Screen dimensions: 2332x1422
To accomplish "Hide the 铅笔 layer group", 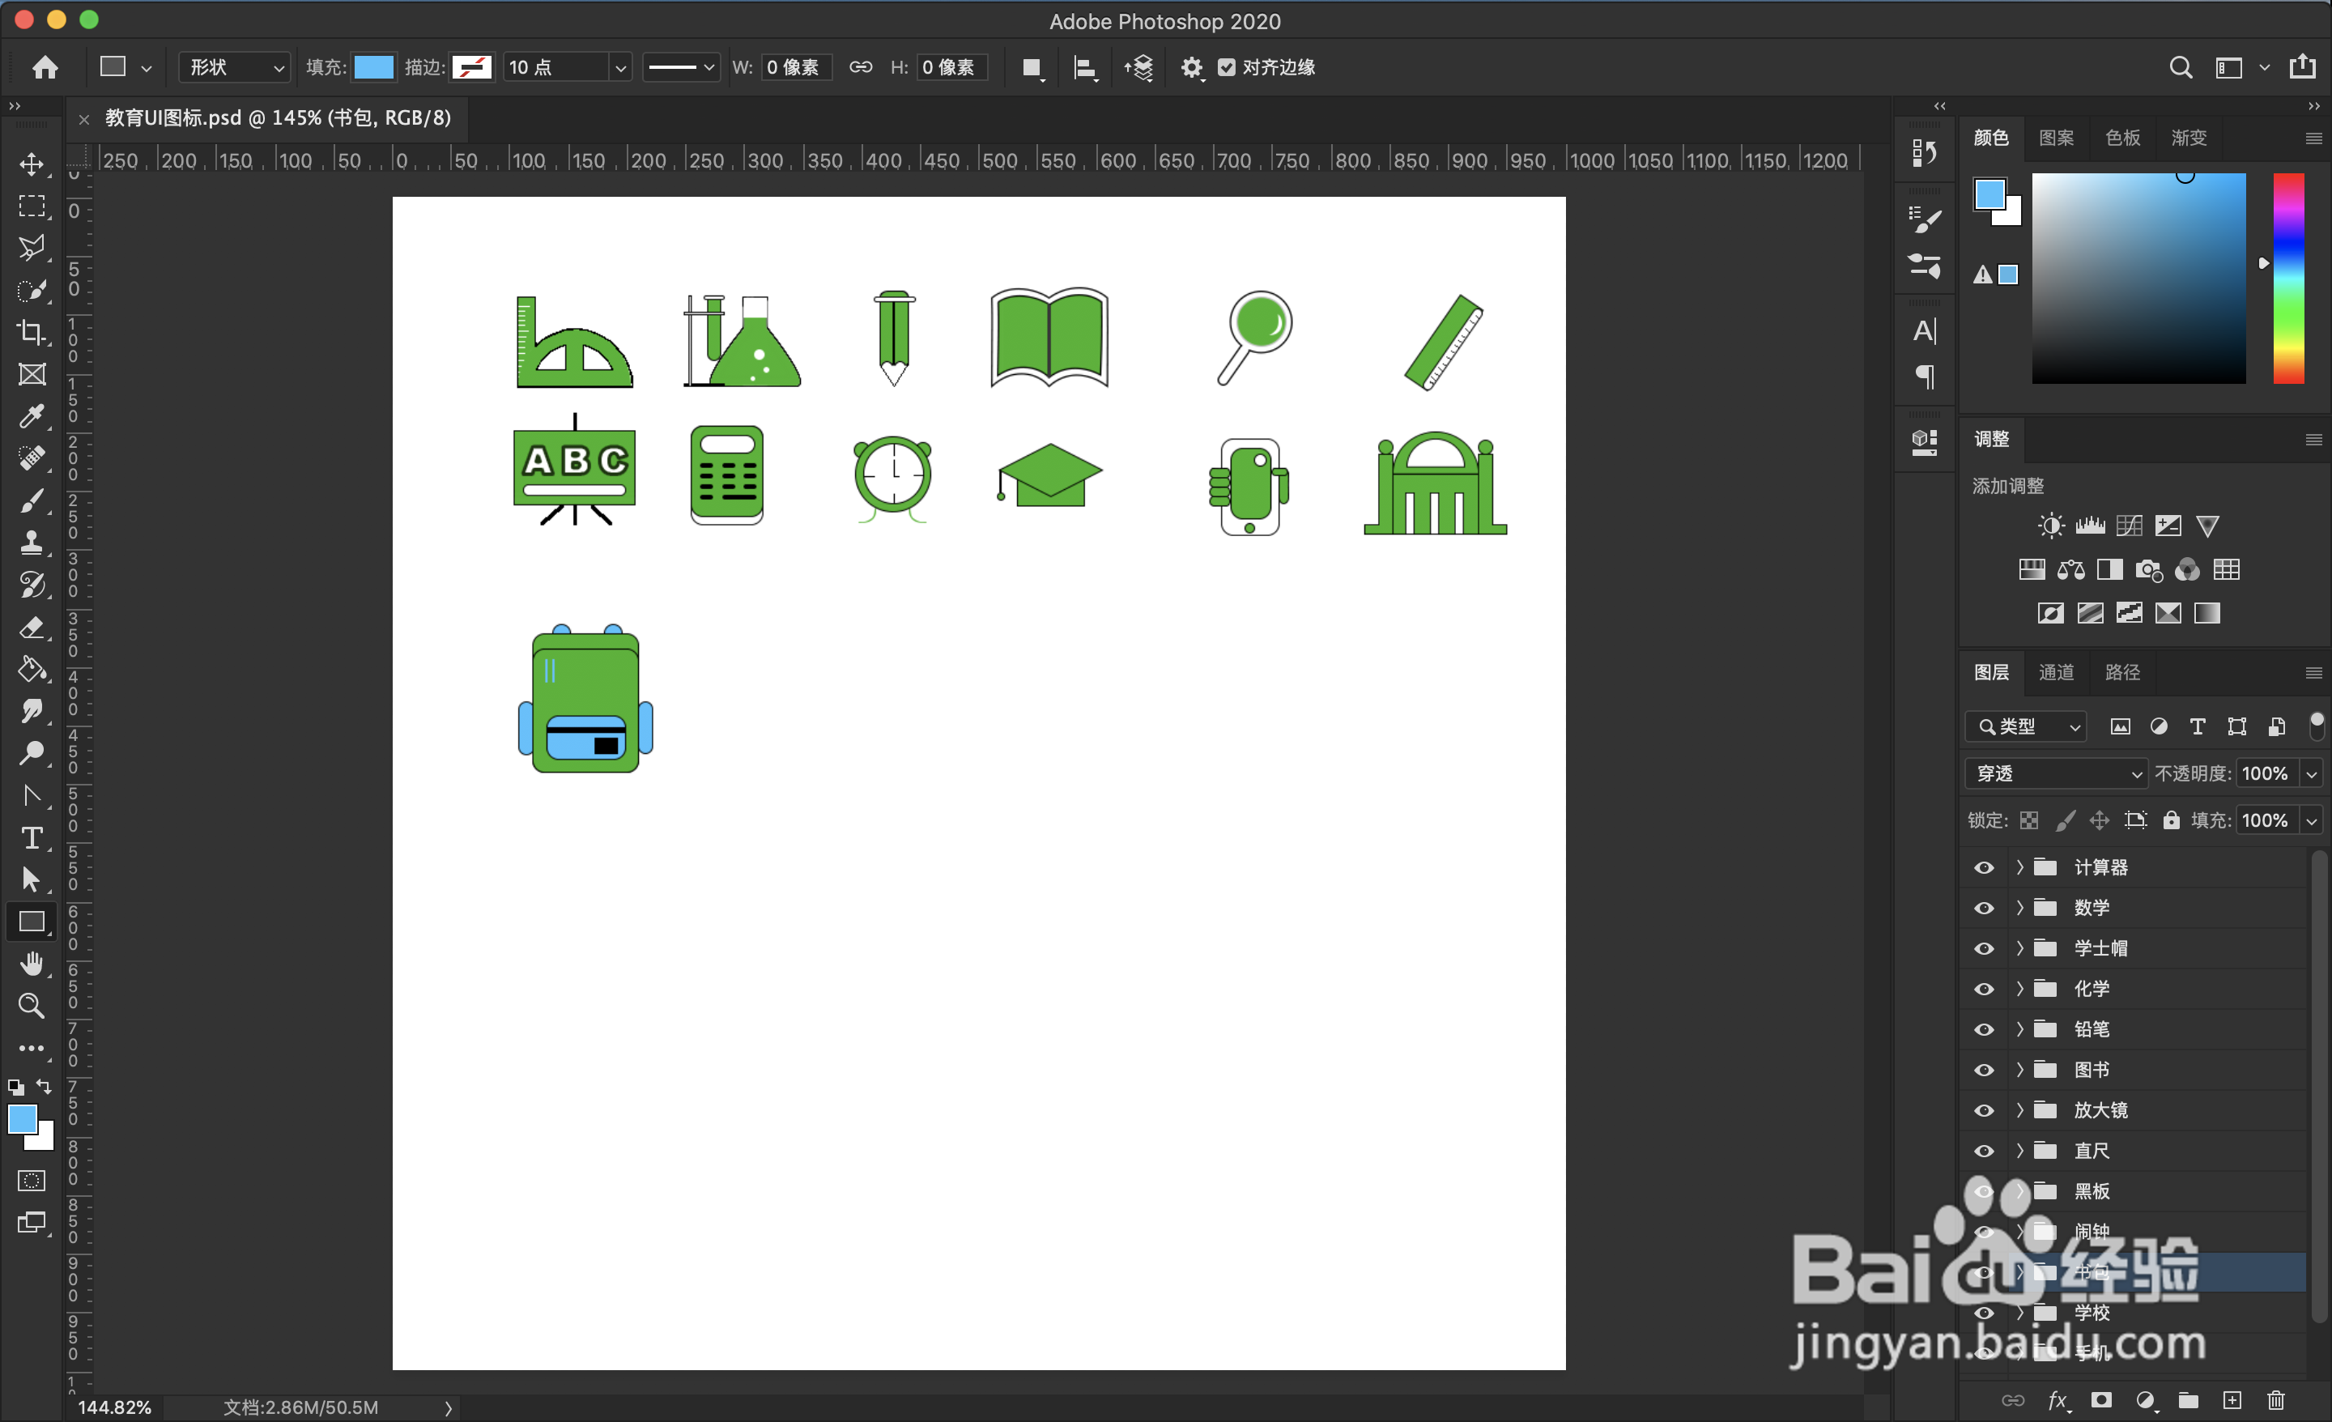I will tap(1984, 1029).
